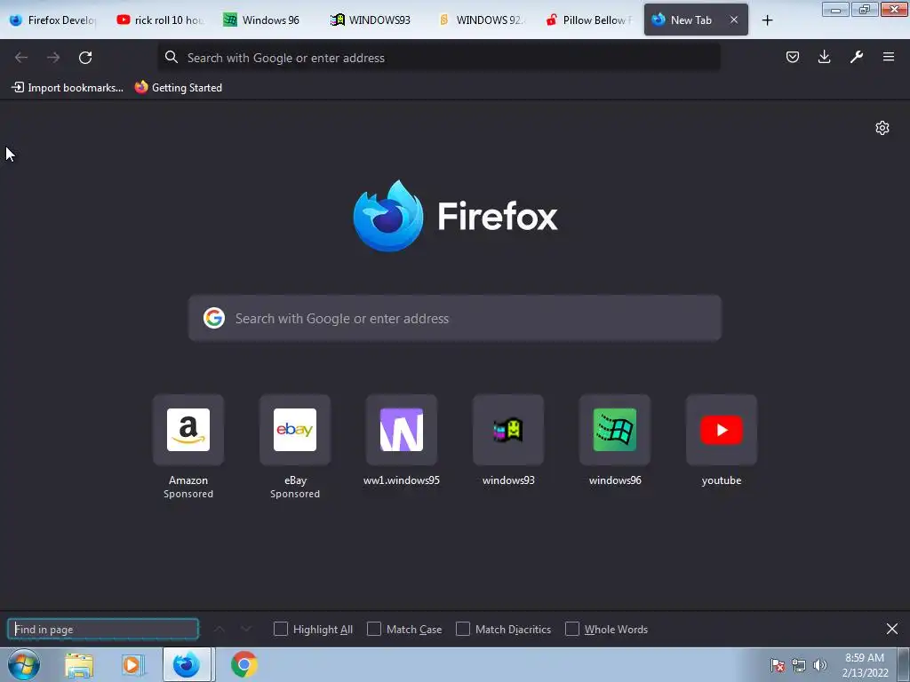
Task: Switch to Firefox Developer tab
Action: tap(53, 20)
